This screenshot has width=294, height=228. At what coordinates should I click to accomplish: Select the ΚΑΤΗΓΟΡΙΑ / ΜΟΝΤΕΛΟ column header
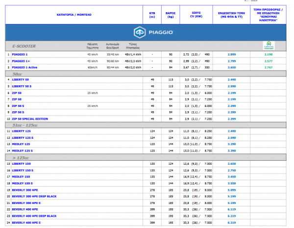pos(74,15)
